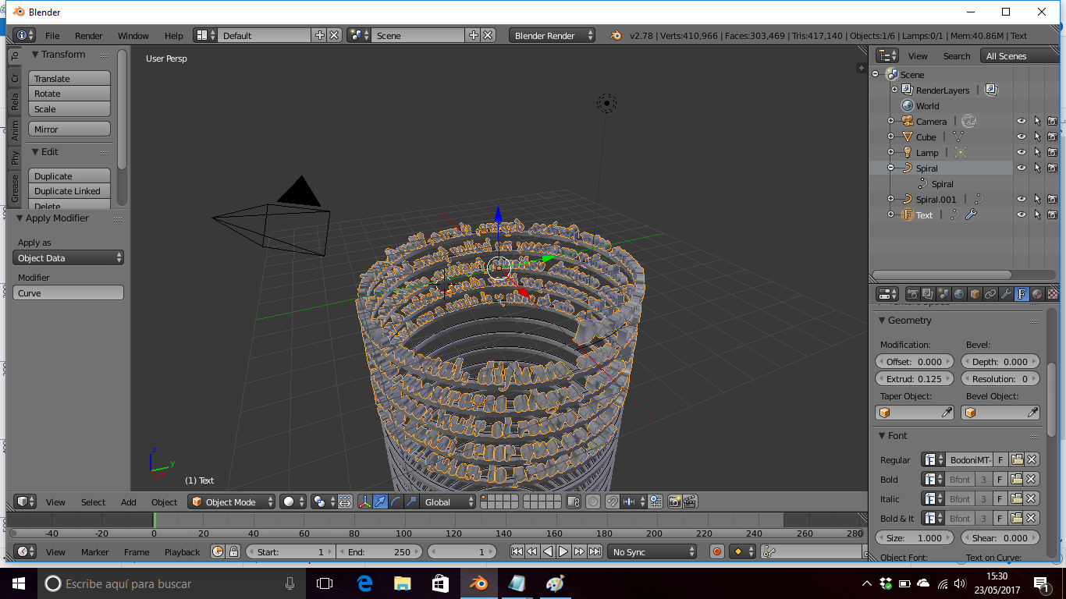Click the End frame field
This screenshot has width=1066, height=599.
[379, 551]
